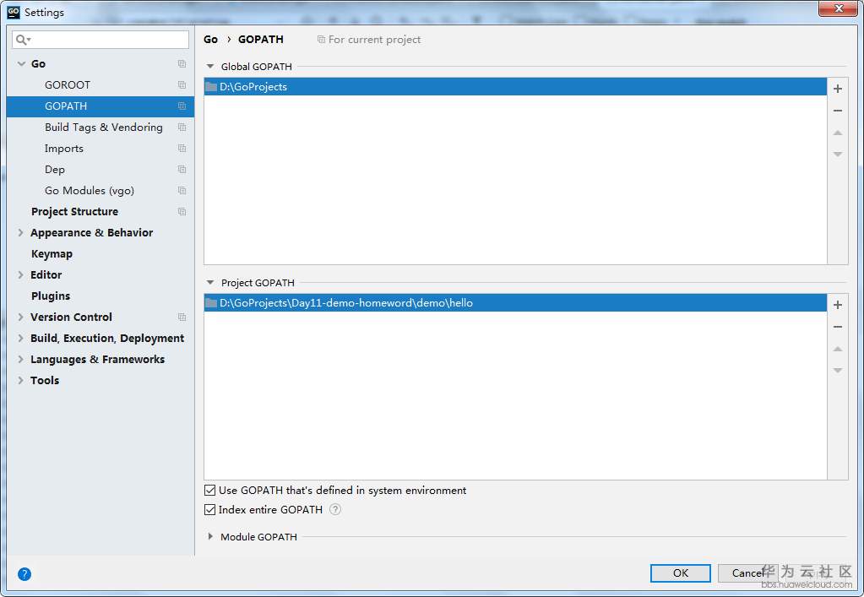Click OK to apply settings

click(681, 573)
